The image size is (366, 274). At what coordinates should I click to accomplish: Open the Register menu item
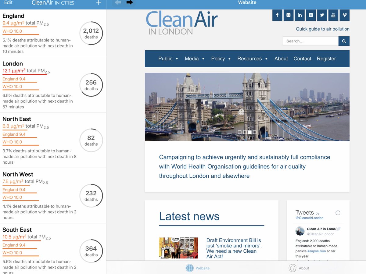[x=326, y=59]
